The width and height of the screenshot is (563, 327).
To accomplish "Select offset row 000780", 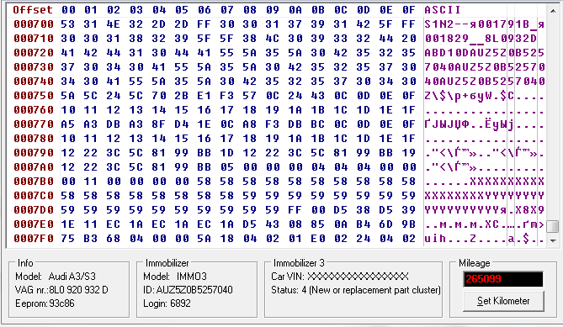I will [x=34, y=139].
